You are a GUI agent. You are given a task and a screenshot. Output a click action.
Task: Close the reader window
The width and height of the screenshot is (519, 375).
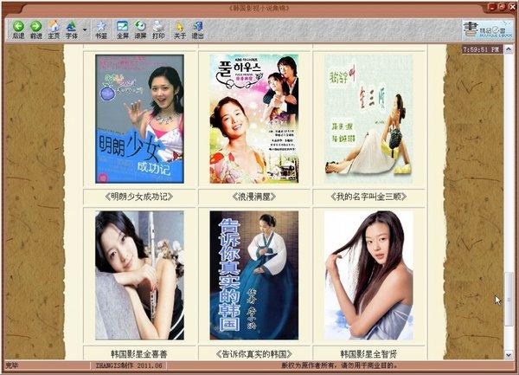pyautogui.click(x=512, y=7)
